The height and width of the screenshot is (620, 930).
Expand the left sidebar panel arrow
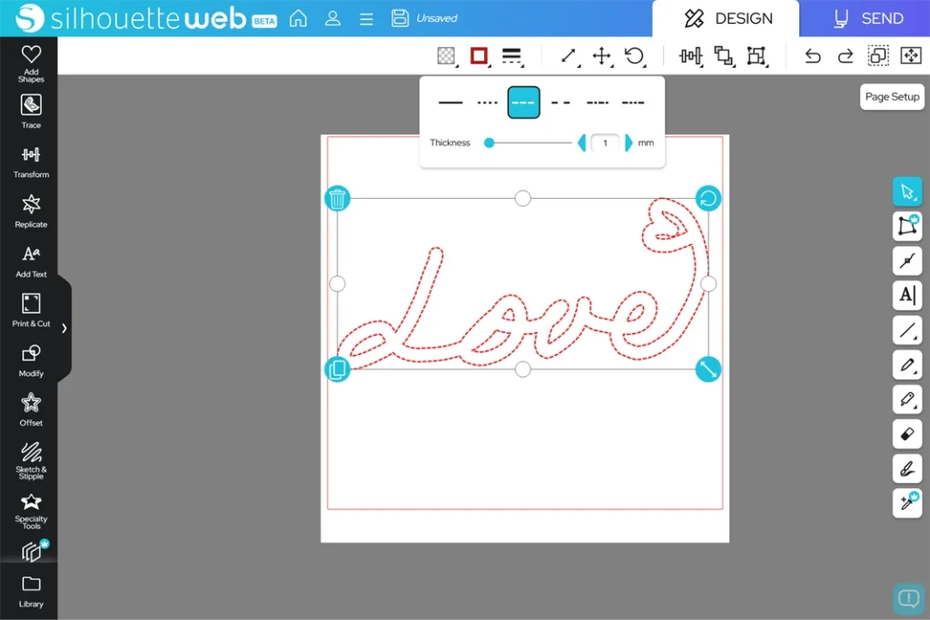[x=64, y=328]
